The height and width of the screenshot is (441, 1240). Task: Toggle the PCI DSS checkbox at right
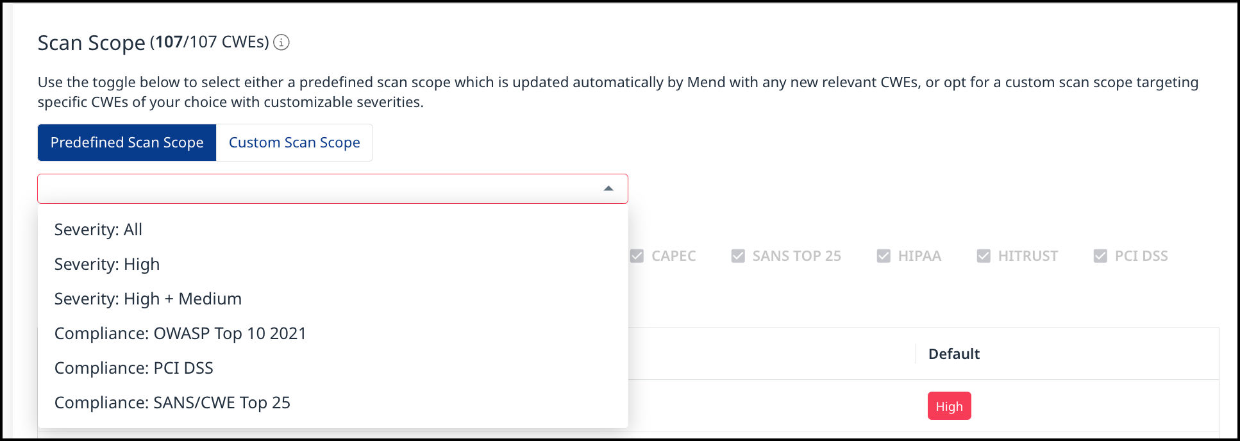1100,256
